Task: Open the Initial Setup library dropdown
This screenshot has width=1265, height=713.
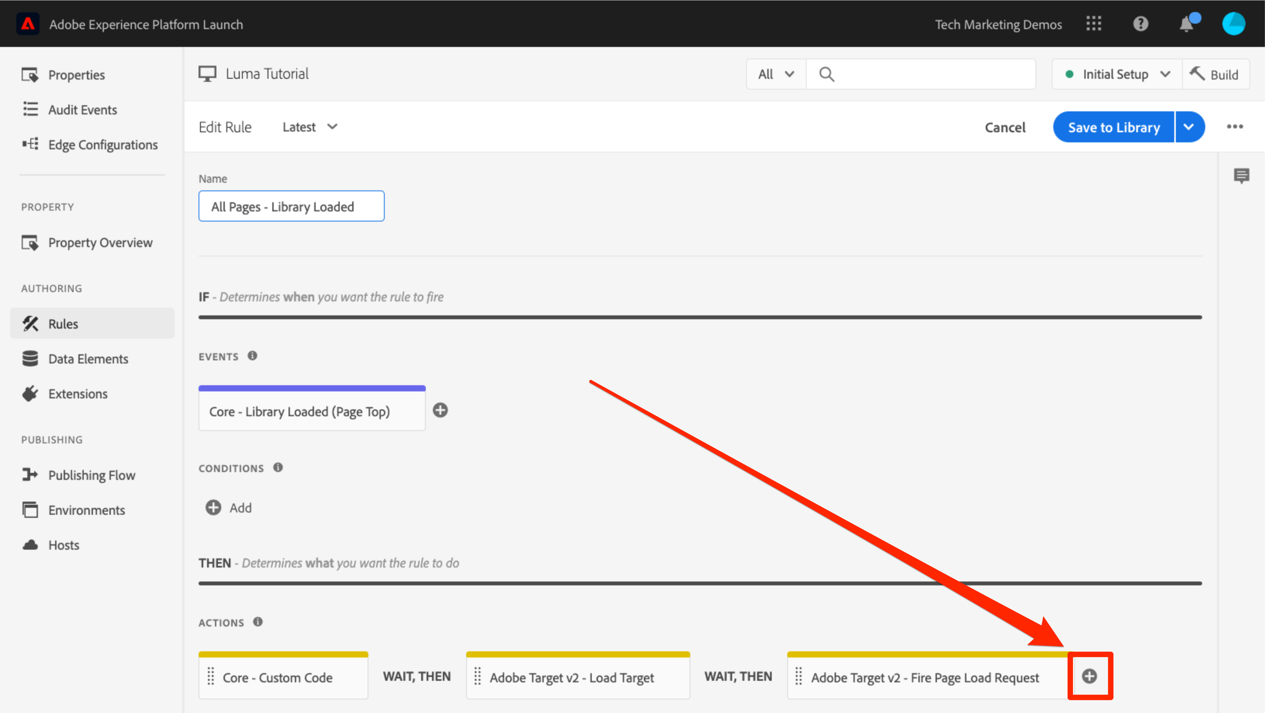Action: pos(1117,74)
